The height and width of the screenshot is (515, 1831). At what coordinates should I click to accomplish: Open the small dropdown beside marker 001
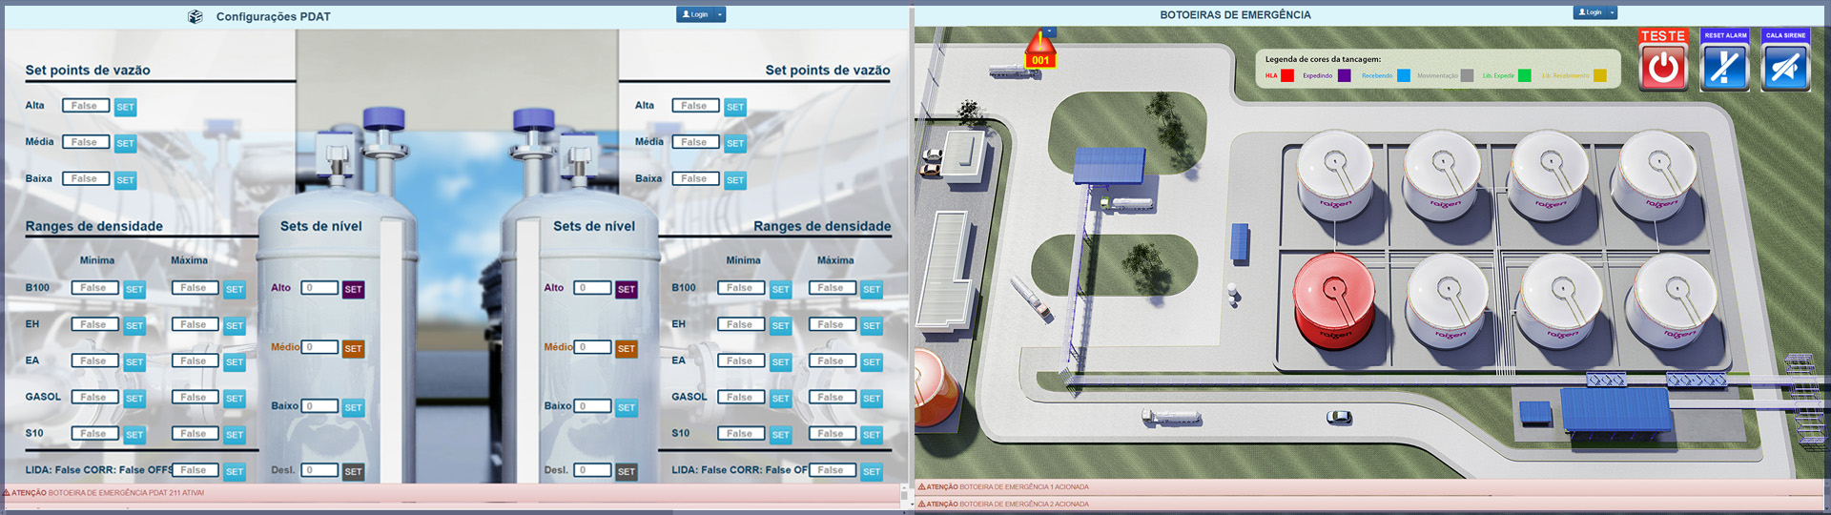click(1050, 32)
